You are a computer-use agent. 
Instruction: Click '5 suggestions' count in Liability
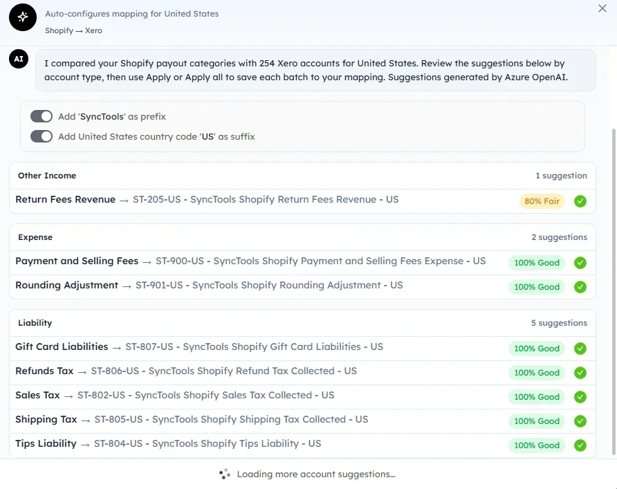(x=559, y=323)
